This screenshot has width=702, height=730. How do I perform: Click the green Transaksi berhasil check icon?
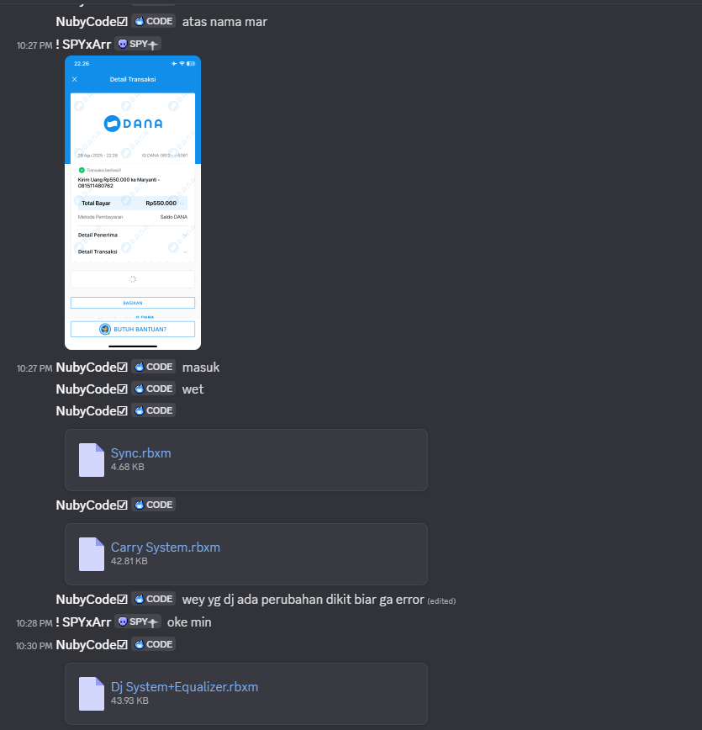click(x=82, y=170)
